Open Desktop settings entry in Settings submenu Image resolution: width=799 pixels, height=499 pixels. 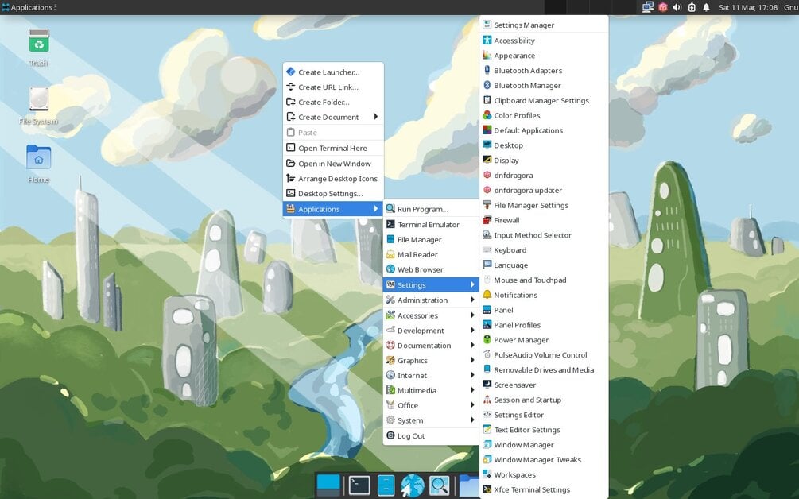click(x=544, y=145)
